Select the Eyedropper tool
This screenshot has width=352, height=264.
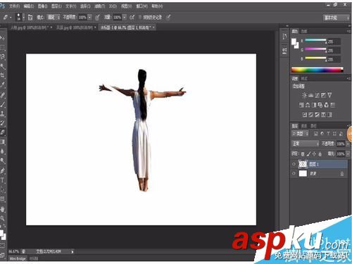point(2,85)
